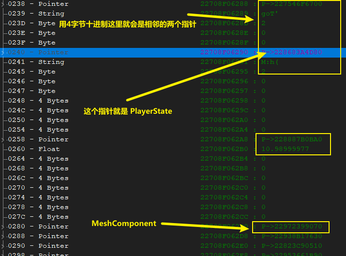Select the 0248 4 Bytes row
This screenshot has height=256, width=346.
(38, 101)
